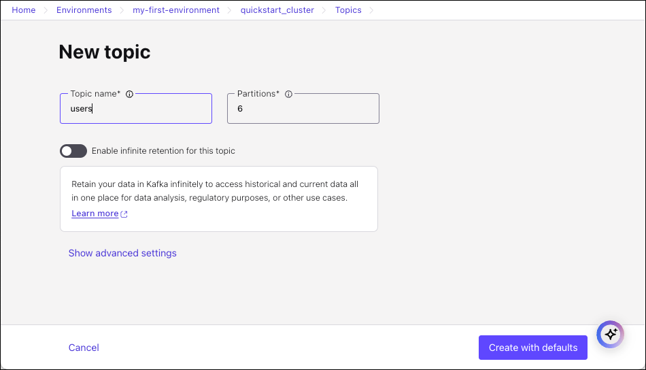Click chevron between my-first-environment and quickstart_cluster
The image size is (646, 370).
click(x=230, y=10)
